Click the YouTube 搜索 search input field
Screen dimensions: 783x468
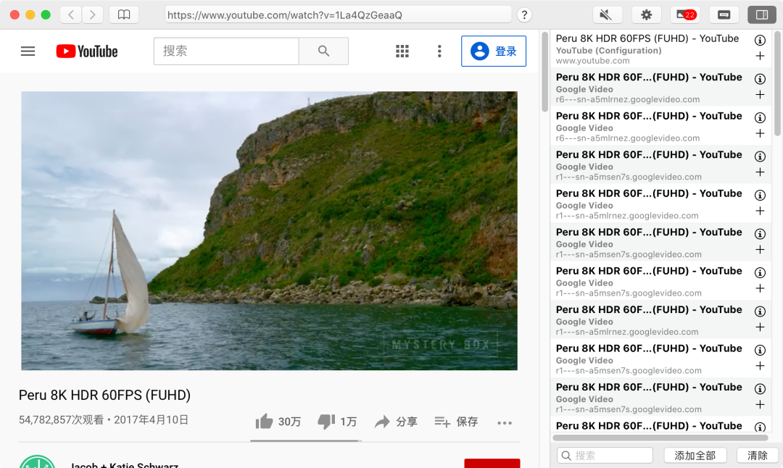[x=226, y=51]
